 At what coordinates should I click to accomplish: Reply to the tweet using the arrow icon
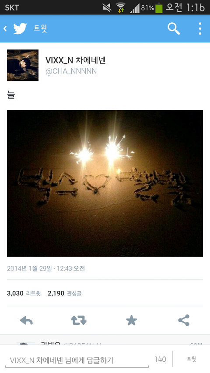[x=26, y=321]
